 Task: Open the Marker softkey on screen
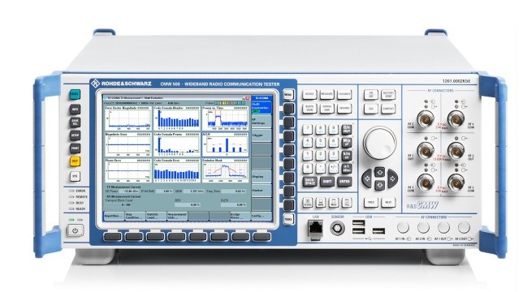[261, 191]
